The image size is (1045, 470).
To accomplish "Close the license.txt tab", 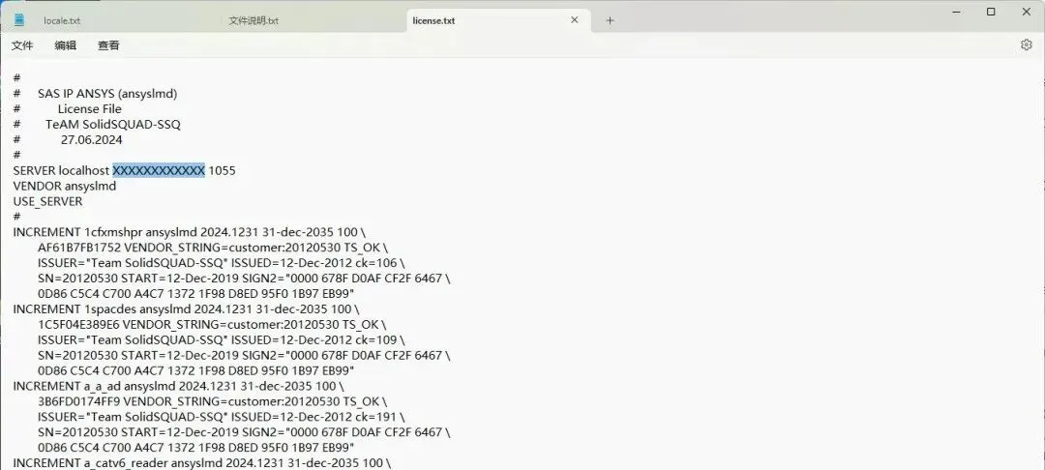I will [x=575, y=20].
